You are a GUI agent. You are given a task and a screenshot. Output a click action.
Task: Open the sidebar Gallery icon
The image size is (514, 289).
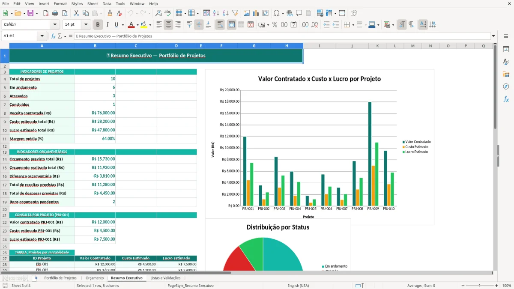click(506, 74)
